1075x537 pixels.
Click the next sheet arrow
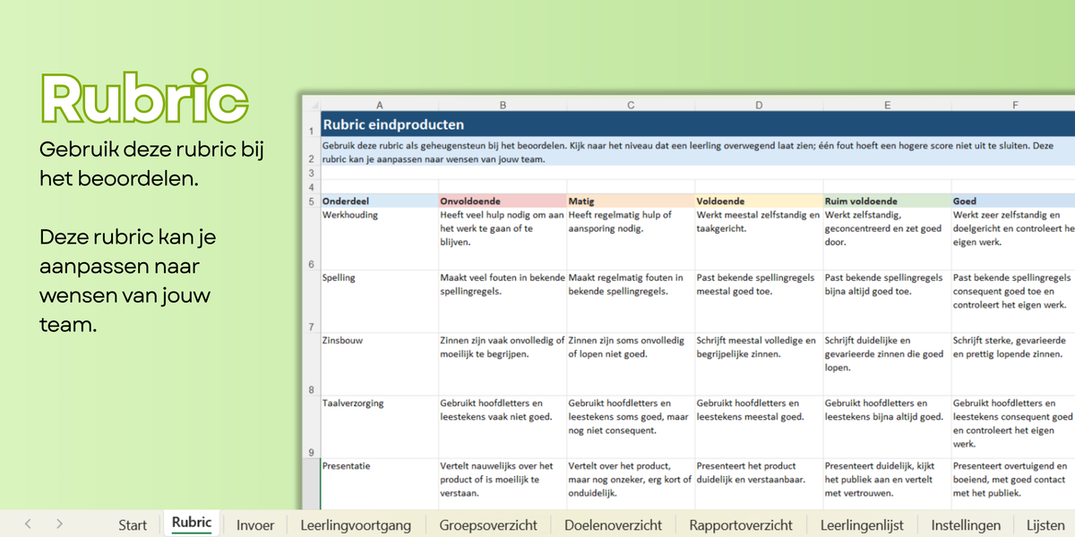[59, 524]
